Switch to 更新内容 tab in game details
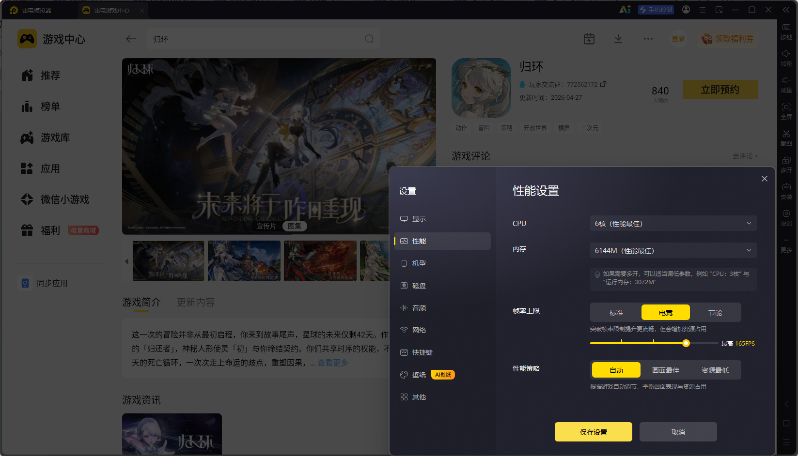The height and width of the screenshot is (456, 798). pos(196,303)
